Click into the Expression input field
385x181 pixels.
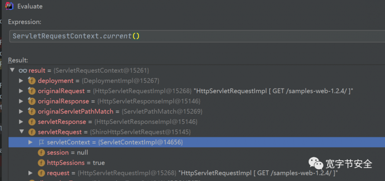point(197,36)
